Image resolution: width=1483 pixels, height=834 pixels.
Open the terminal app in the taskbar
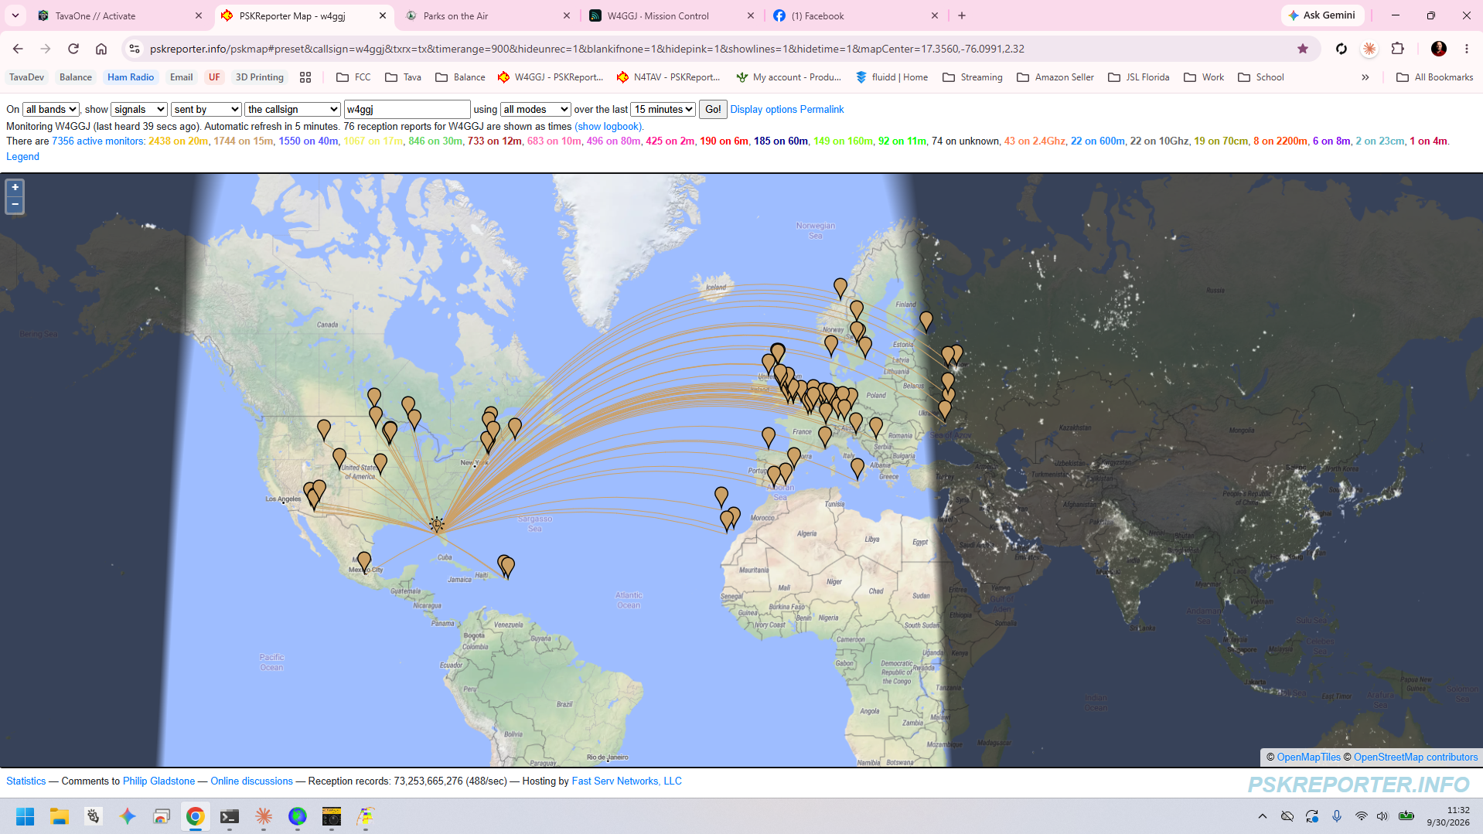coord(230,816)
